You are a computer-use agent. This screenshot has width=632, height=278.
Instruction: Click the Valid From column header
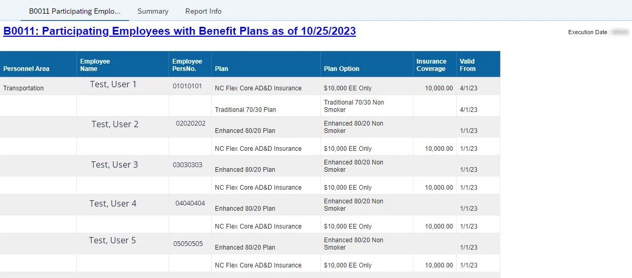[467, 65]
